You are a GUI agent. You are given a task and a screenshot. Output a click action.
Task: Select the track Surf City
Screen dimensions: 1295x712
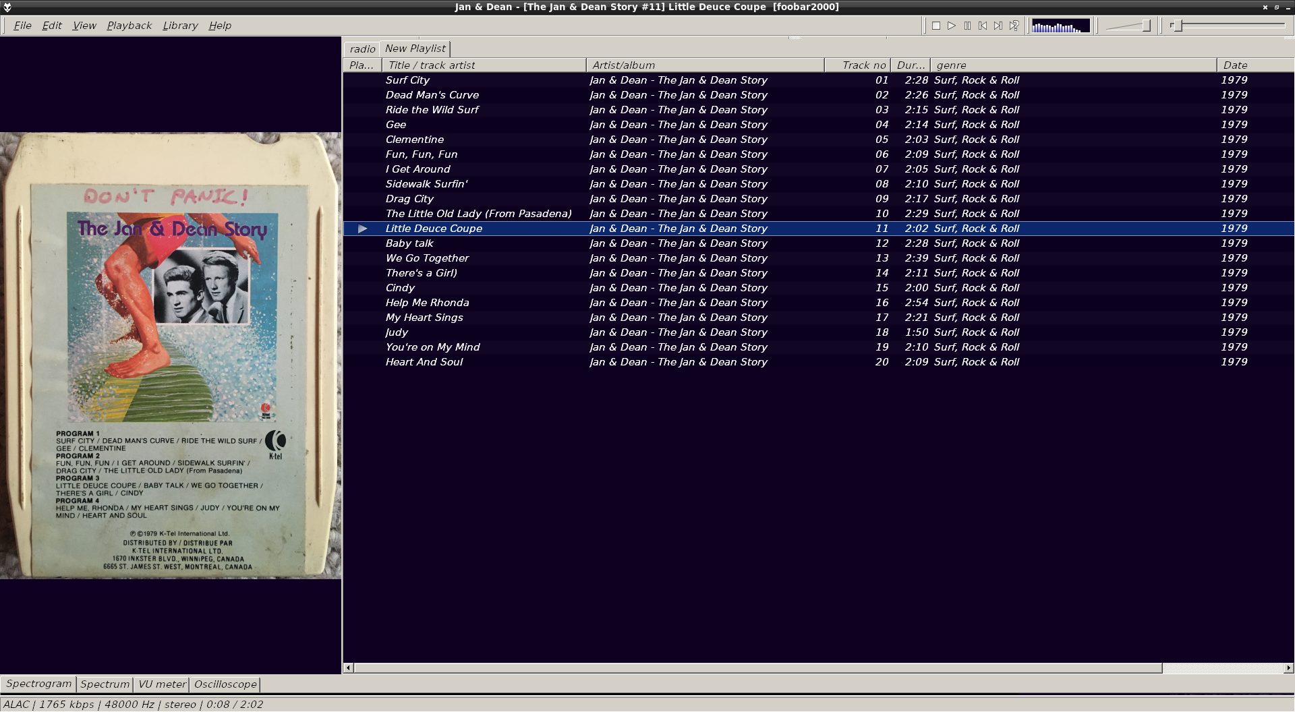coord(818,80)
